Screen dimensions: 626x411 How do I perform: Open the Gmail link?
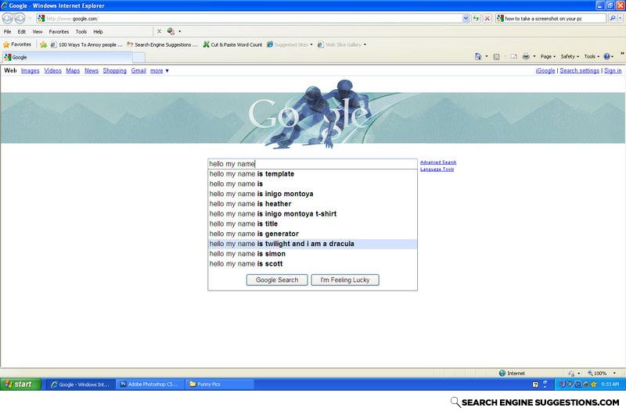[x=139, y=70]
